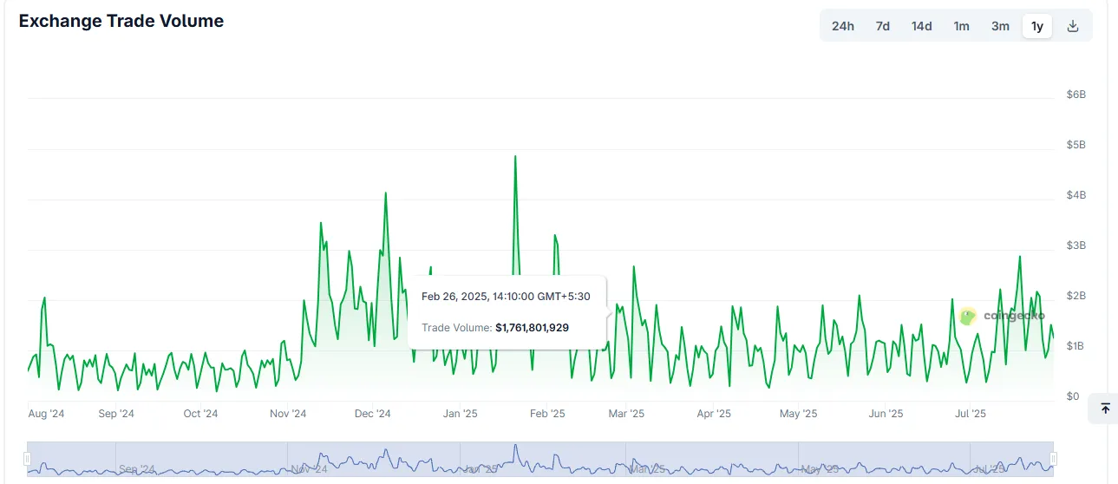Image resolution: width=1118 pixels, height=484 pixels.
Task: Select the 3m range button
Action: pos(1000,26)
